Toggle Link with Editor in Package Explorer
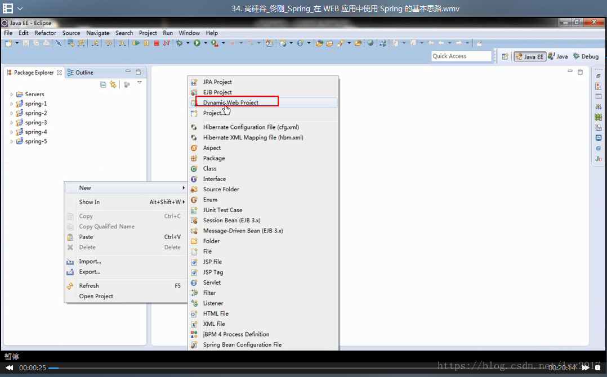The width and height of the screenshot is (607, 377). point(113,84)
